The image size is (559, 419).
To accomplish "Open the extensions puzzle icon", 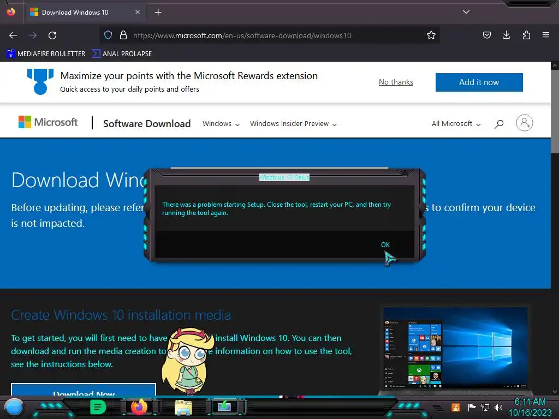I will point(526,35).
